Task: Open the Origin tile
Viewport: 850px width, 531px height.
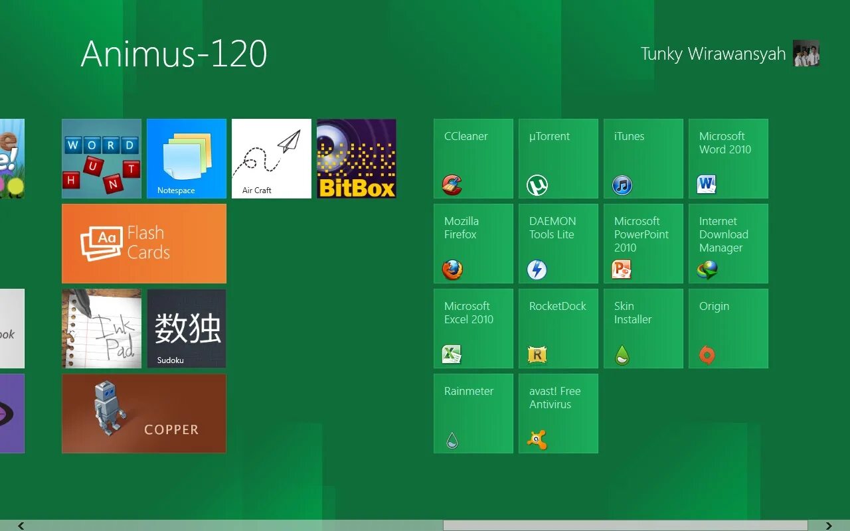Action: 728,329
